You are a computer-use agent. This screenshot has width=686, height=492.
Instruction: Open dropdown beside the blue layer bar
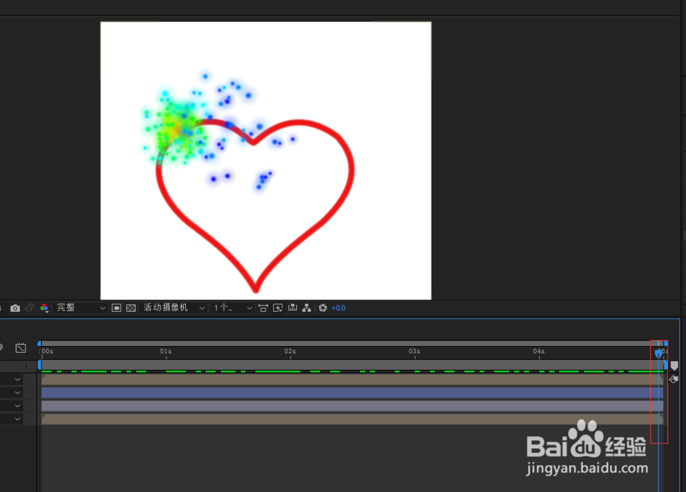18,393
